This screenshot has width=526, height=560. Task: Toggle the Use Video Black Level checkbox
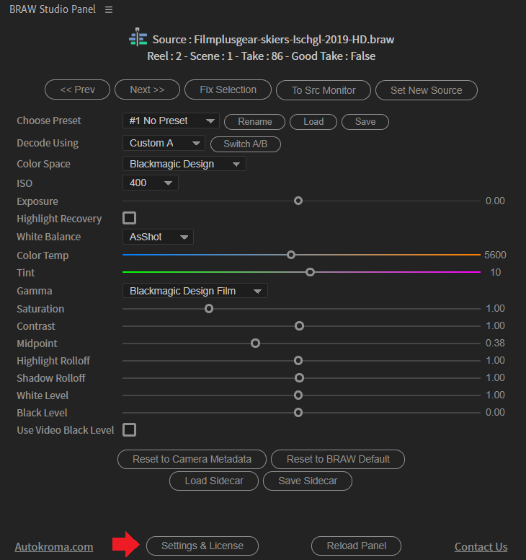coord(130,430)
